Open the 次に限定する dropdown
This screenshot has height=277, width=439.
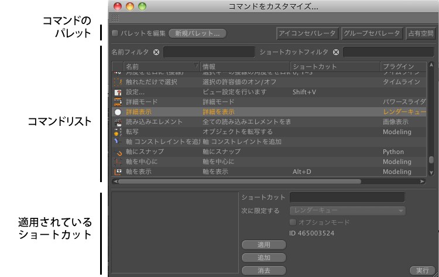(348, 210)
